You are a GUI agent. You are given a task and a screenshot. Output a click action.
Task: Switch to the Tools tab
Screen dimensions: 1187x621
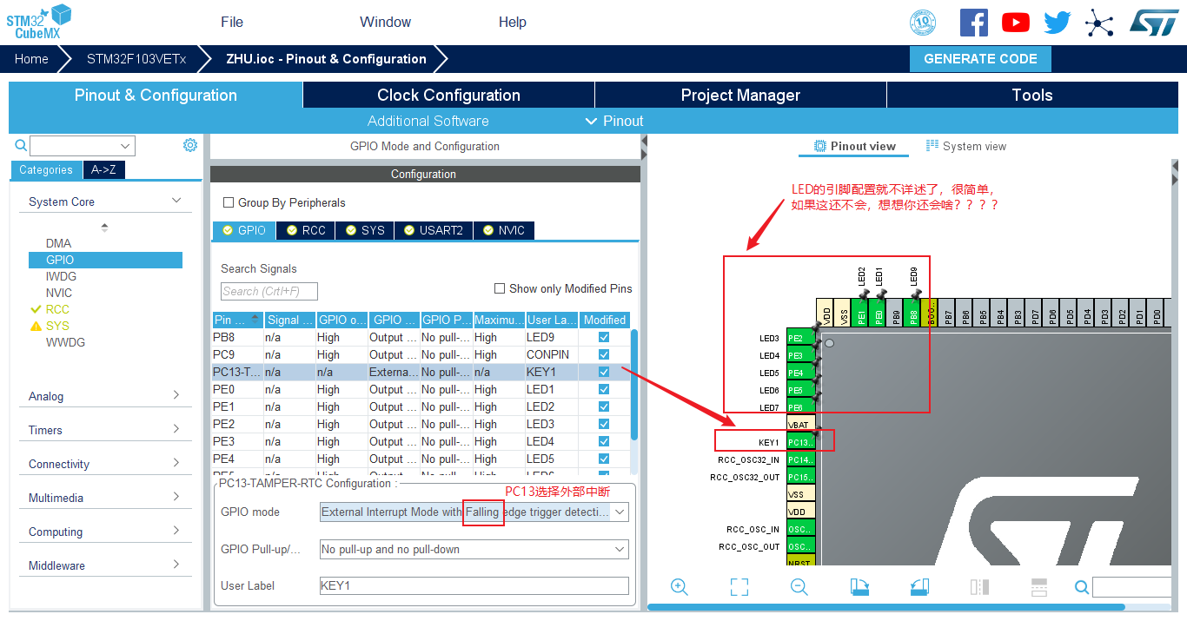(1032, 95)
